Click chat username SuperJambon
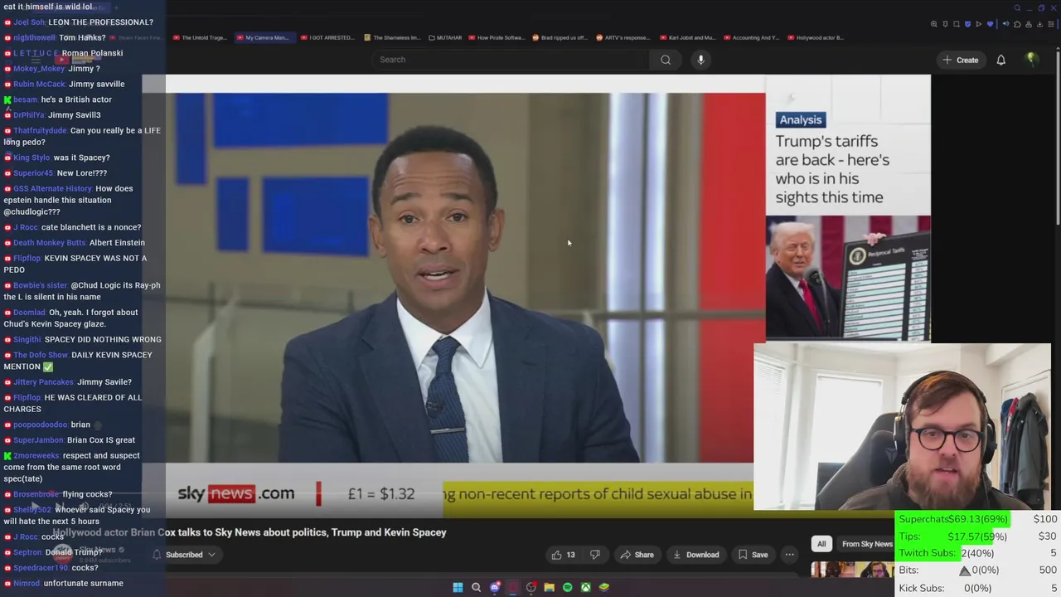1061x597 pixels. tap(38, 440)
